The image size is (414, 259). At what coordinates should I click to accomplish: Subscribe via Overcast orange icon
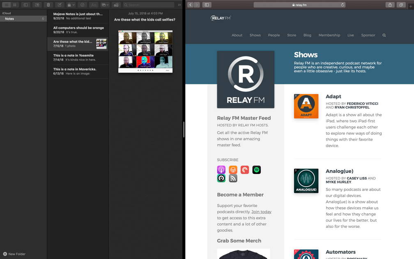233,170
